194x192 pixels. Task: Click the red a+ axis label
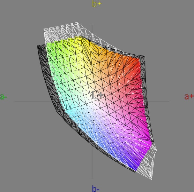[x=189, y=97]
